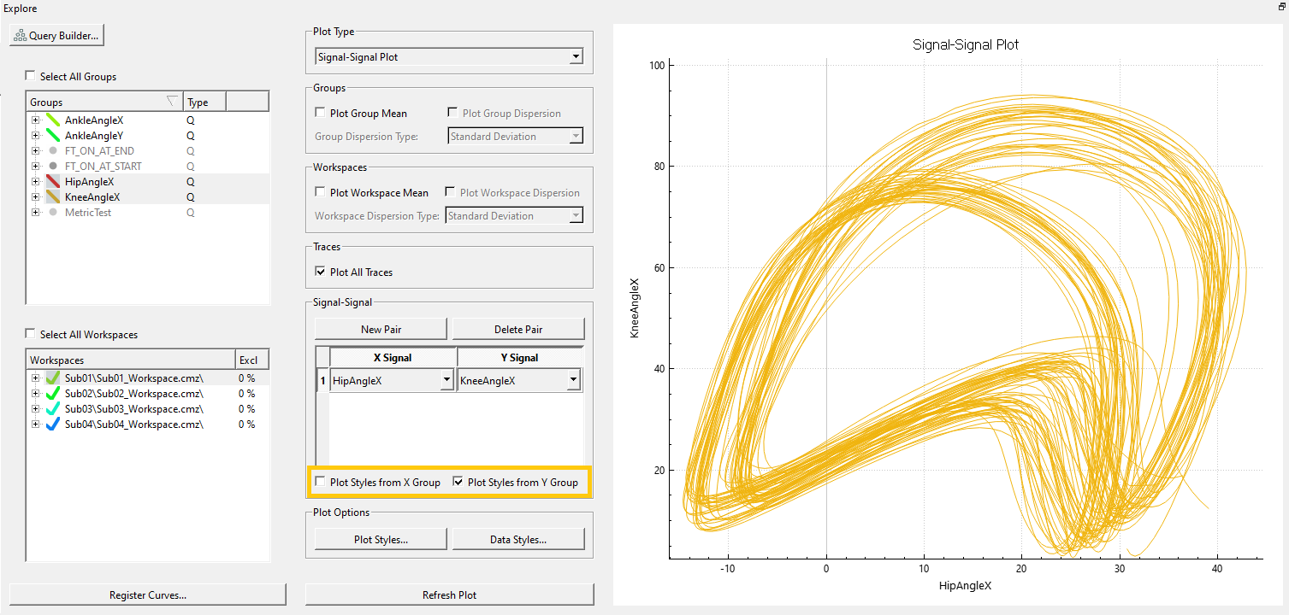Open the Query Builder dialog
Image resolution: width=1289 pixels, height=615 pixels.
click(56, 36)
